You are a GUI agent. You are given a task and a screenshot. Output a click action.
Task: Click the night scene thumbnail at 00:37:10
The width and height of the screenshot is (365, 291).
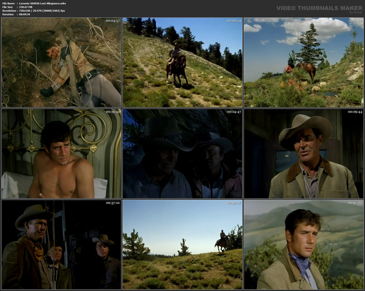(x=62, y=244)
